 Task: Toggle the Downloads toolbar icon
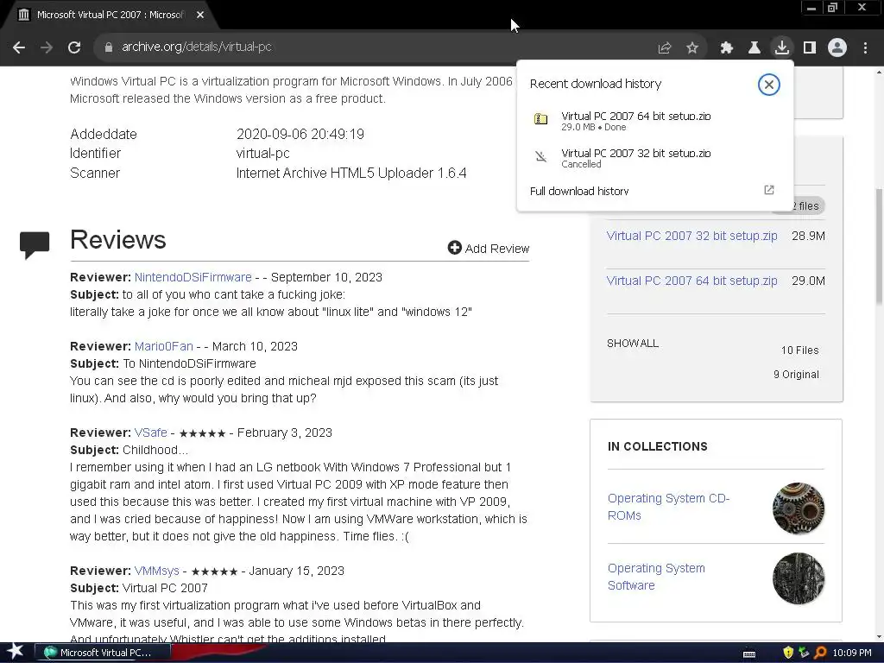tap(782, 47)
